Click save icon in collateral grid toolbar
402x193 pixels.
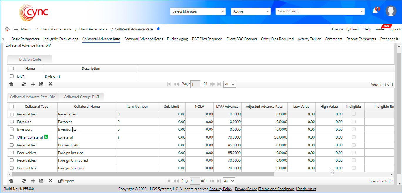point(41,181)
